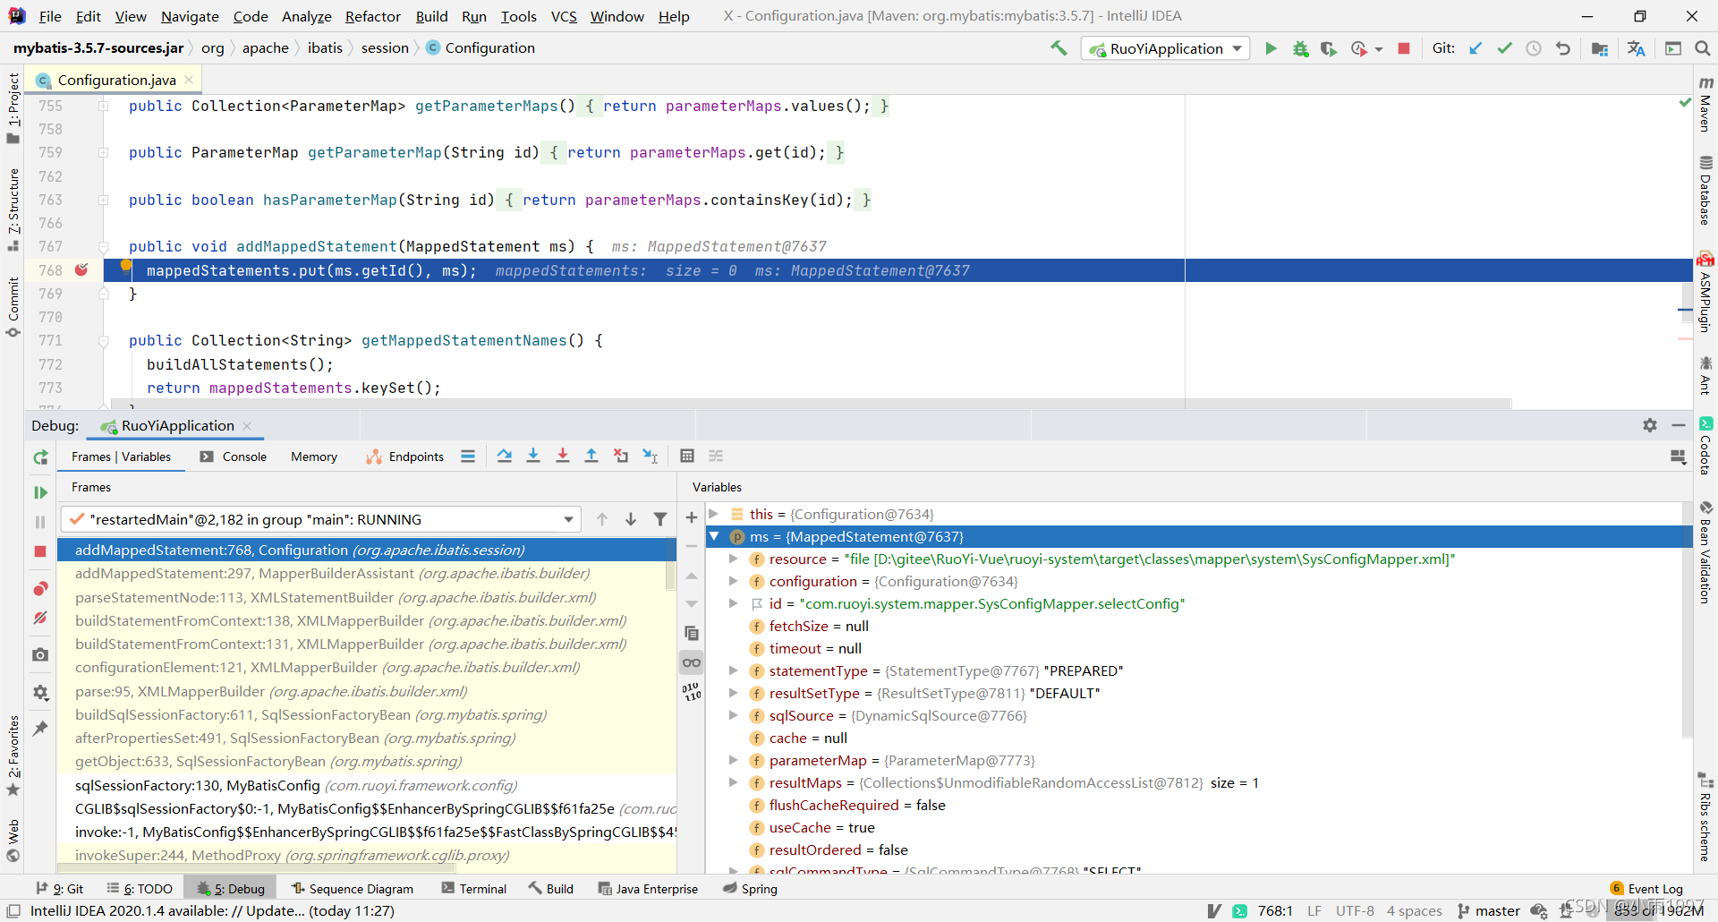Image resolution: width=1718 pixels, height=922 pixels.
Task: Expand the parameterMap field node
Action: (x=734, y=760)
